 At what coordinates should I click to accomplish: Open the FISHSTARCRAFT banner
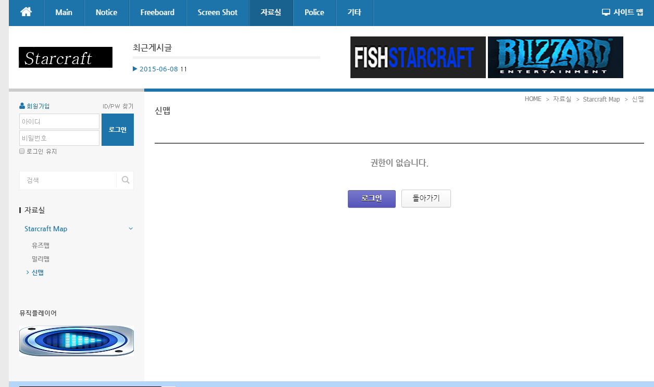(x=418, y=57)
